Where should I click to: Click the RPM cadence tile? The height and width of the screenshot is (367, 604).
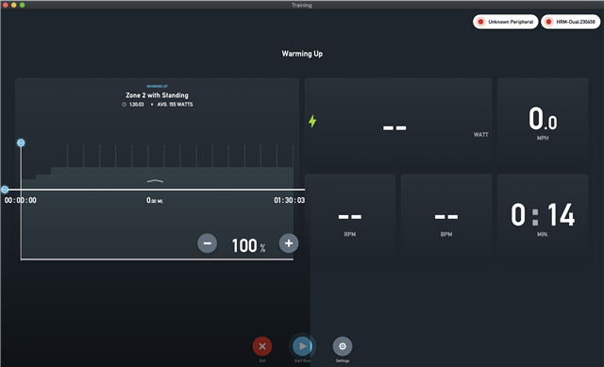(350, 220)
